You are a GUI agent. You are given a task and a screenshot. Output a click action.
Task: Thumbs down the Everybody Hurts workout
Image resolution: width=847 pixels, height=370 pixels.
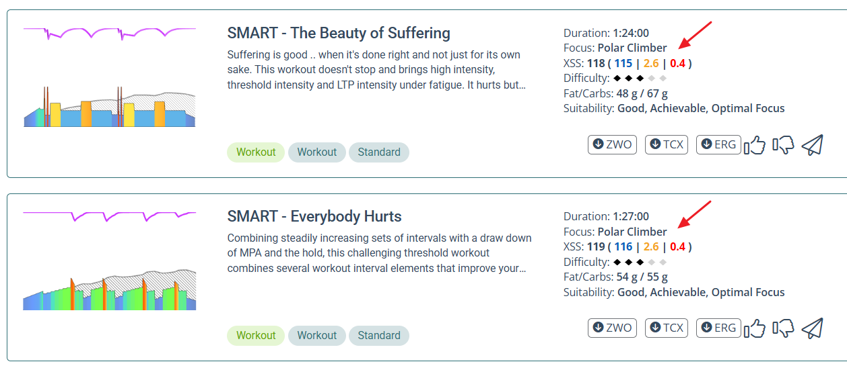(x=783, y=328)
